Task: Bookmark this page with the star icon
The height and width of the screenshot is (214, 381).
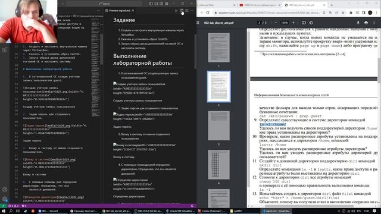Action: tap(343, 12)
